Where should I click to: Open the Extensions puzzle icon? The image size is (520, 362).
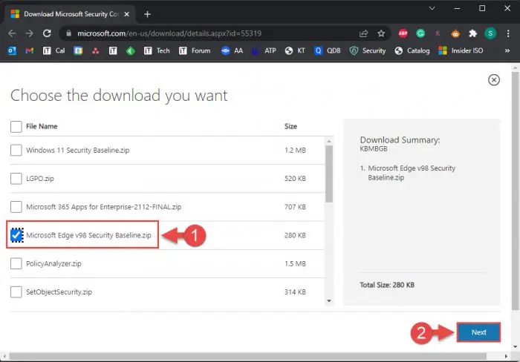pos(474,33)
